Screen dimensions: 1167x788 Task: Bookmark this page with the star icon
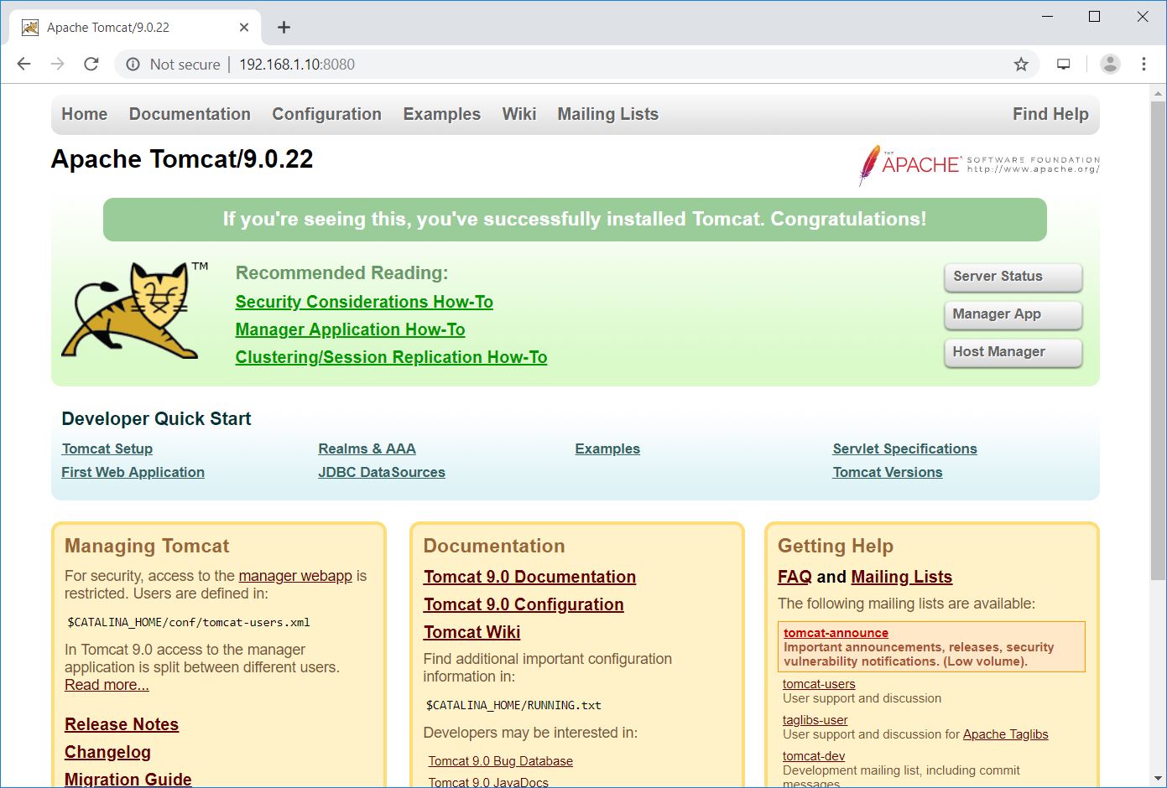point(1021,65)
